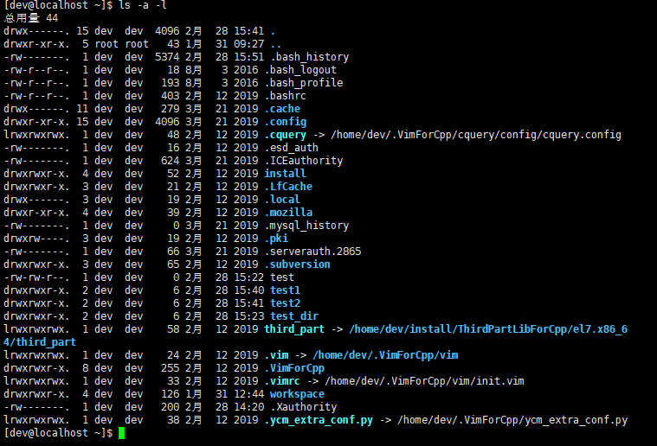657x446 pixels.
Task: Place cursor at the green terminal prompt block
Action: pos(121,433)
